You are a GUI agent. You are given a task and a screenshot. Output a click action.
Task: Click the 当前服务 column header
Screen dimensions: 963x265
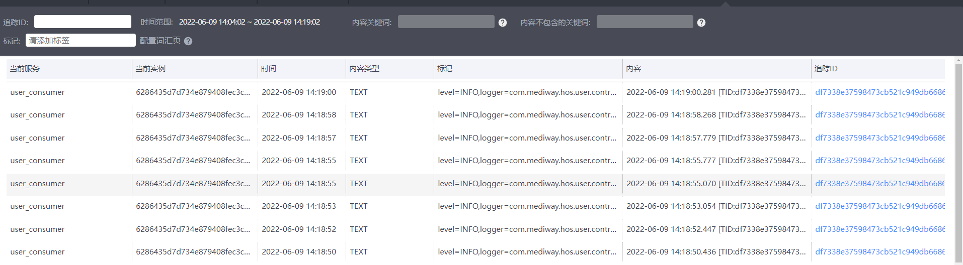(25, 69)
